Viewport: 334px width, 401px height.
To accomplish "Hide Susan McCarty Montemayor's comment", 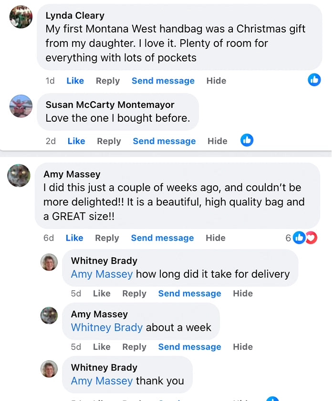I will coord(217,141).
